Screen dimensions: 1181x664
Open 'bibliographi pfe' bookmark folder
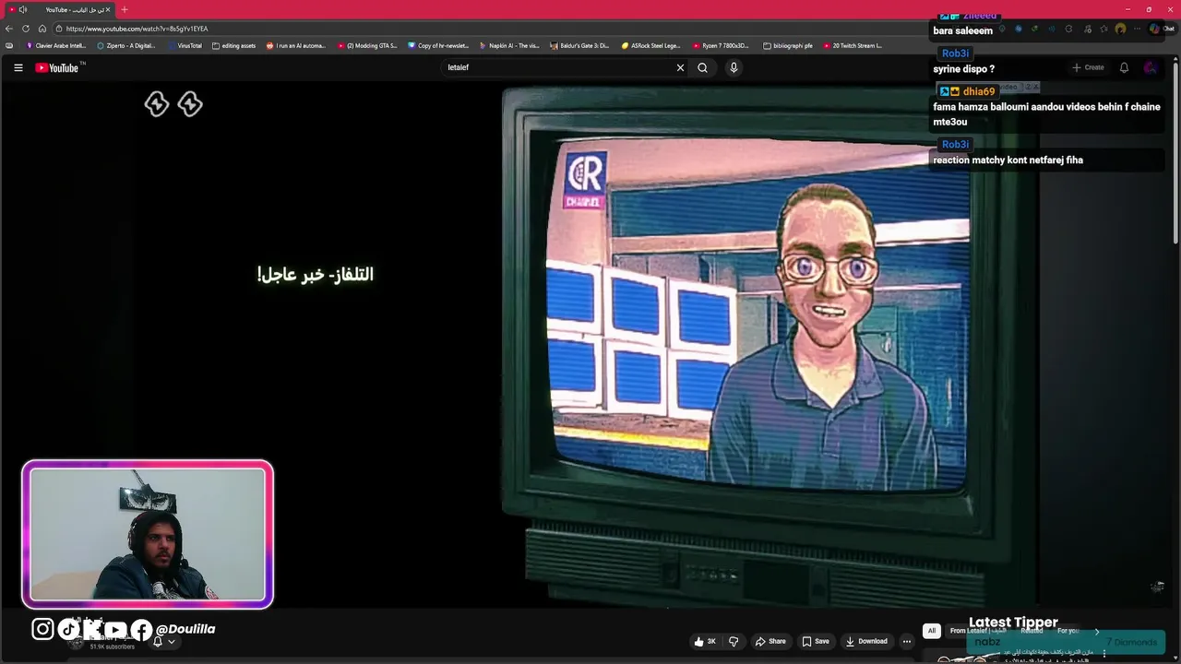coord(787,45)
